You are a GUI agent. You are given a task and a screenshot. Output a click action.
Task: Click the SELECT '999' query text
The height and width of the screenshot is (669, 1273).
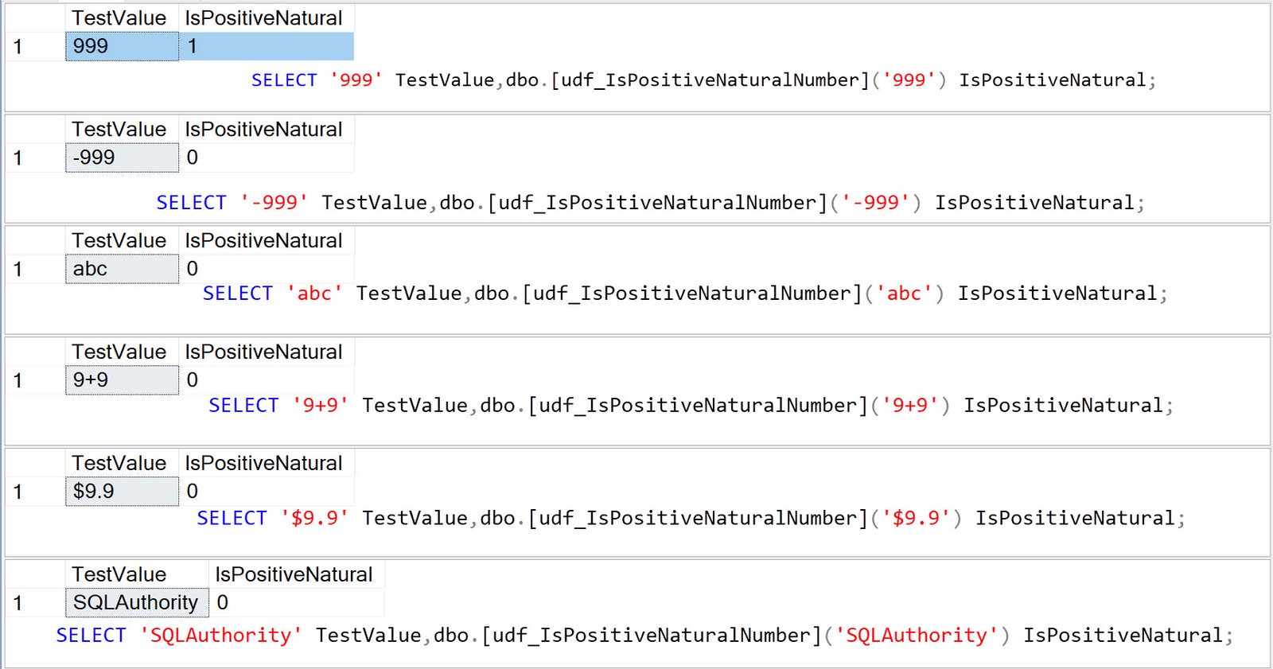[703, 80]
